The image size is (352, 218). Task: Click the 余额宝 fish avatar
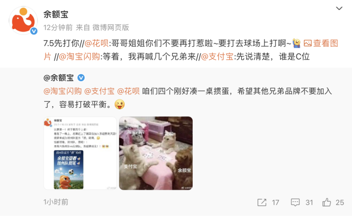pos(23,21)
